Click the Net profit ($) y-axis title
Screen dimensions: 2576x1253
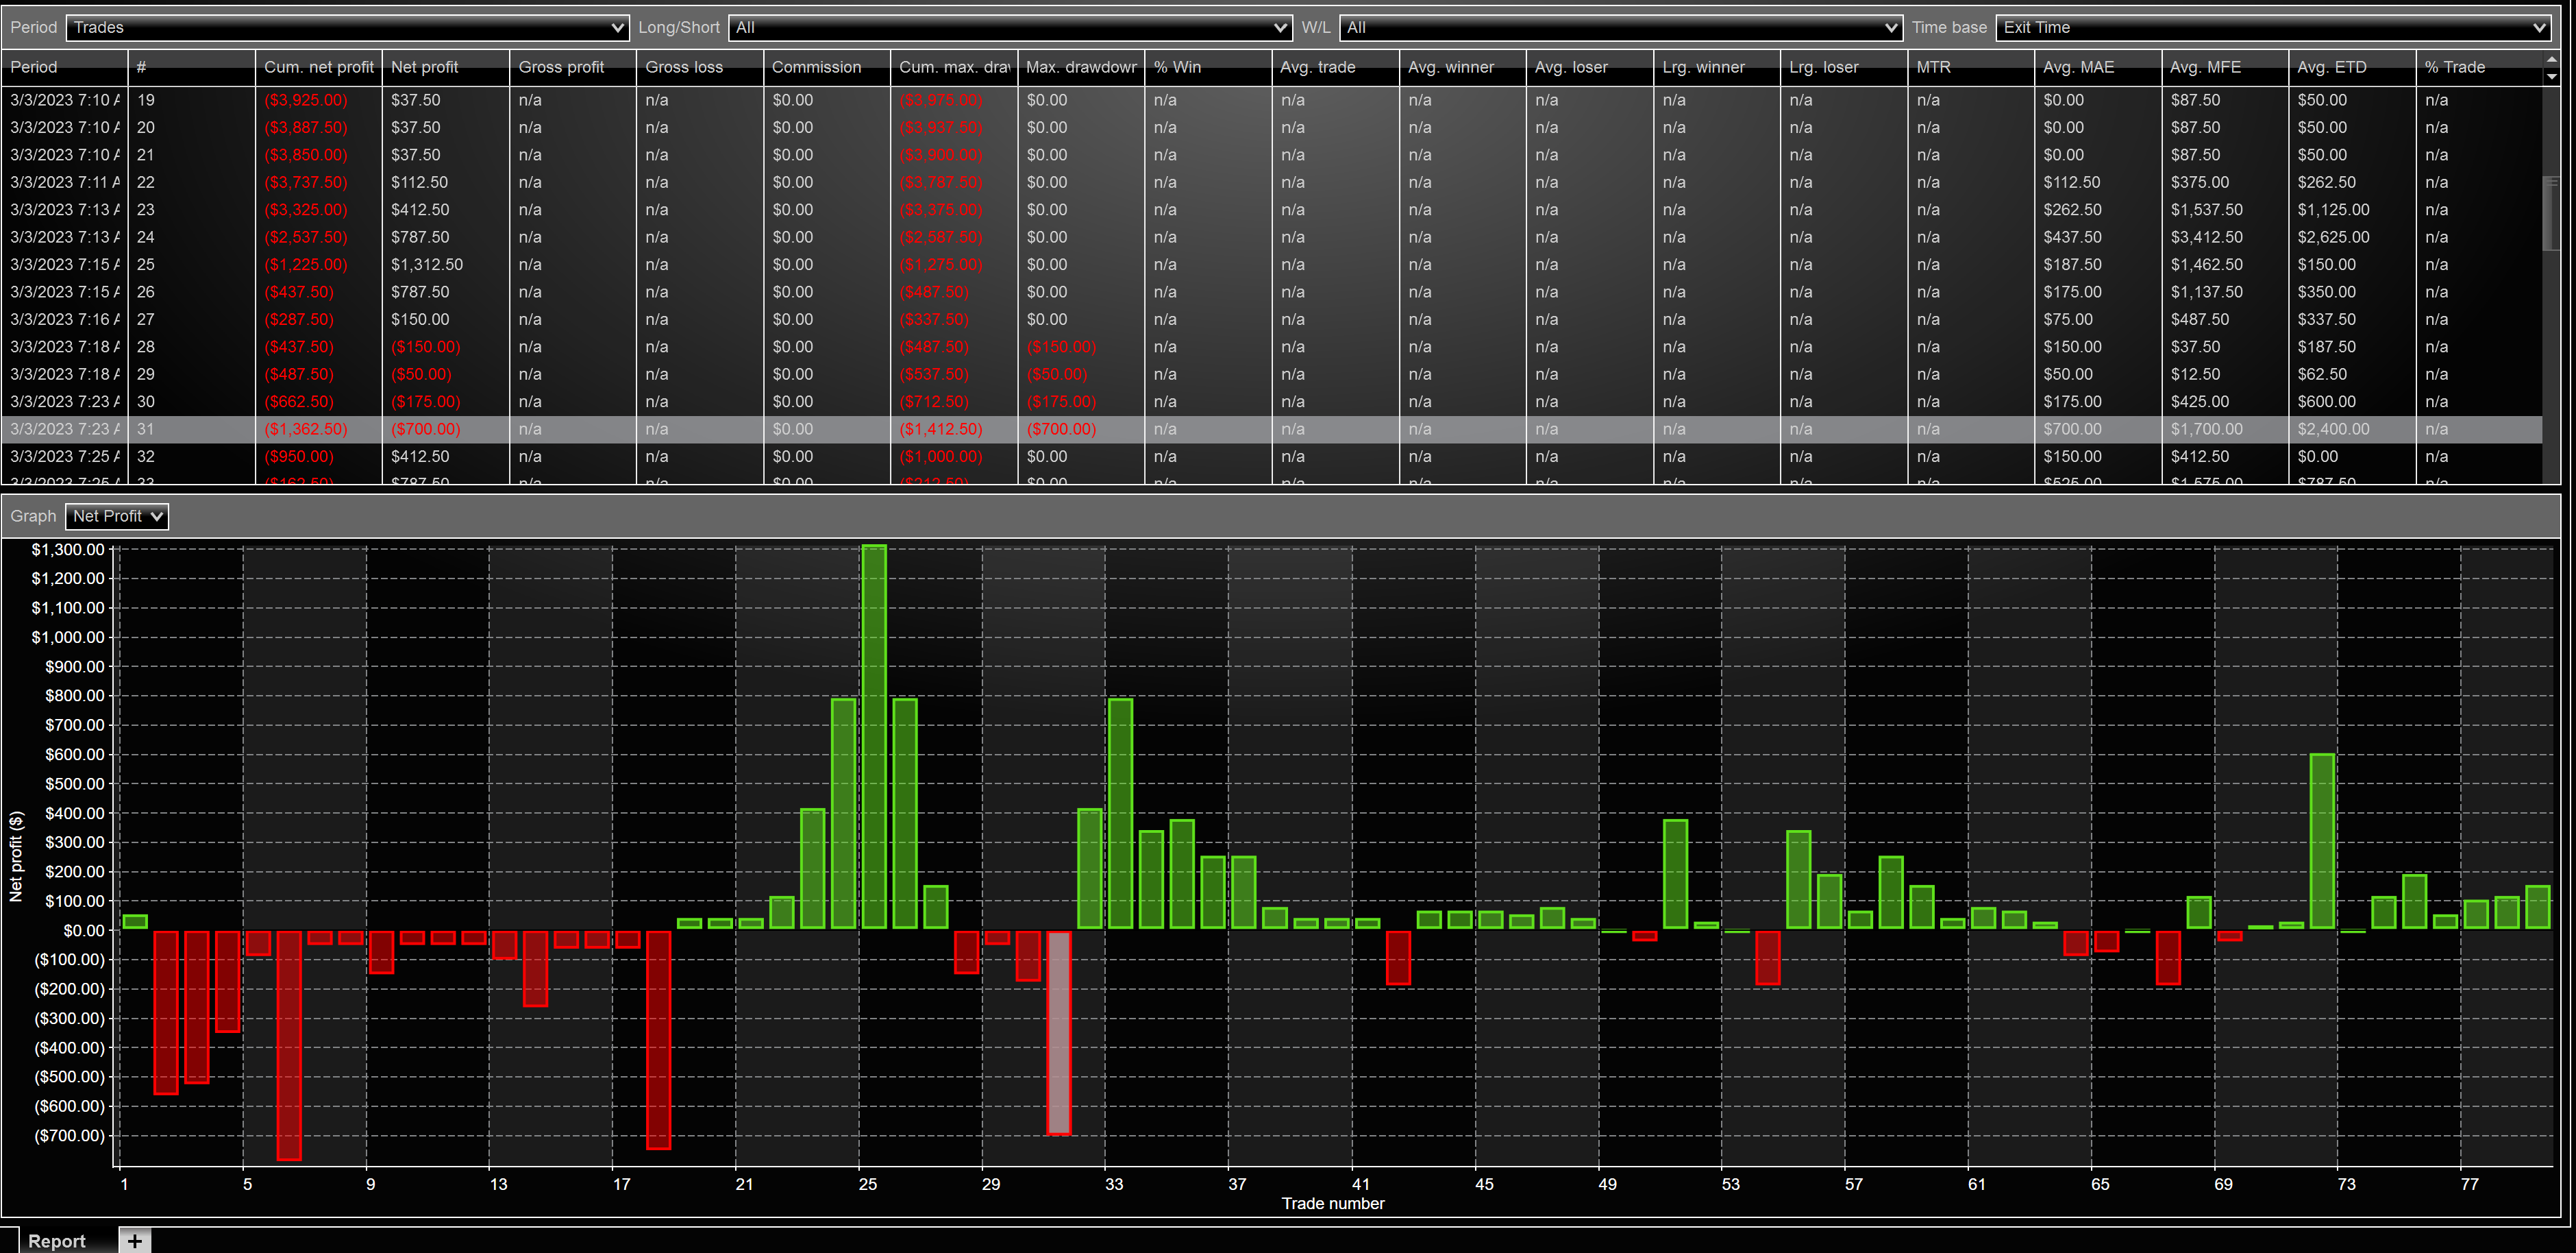pyautogui.click(x=15, y=855)
